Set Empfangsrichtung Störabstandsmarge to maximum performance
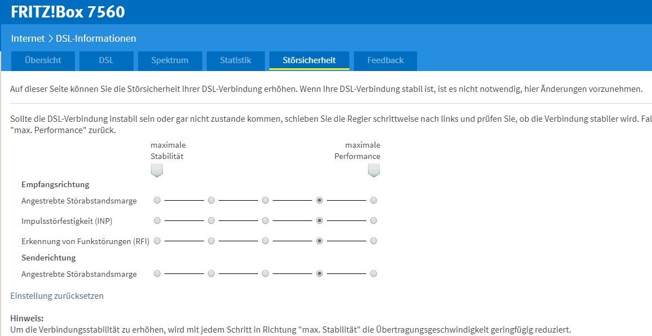Screen dimensions: 652x336 [374, 201]
